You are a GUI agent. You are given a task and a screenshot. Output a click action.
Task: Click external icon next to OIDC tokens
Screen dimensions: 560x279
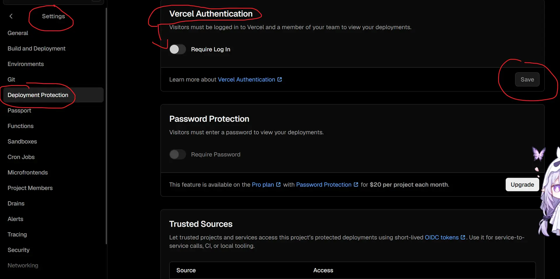point(463,237)
